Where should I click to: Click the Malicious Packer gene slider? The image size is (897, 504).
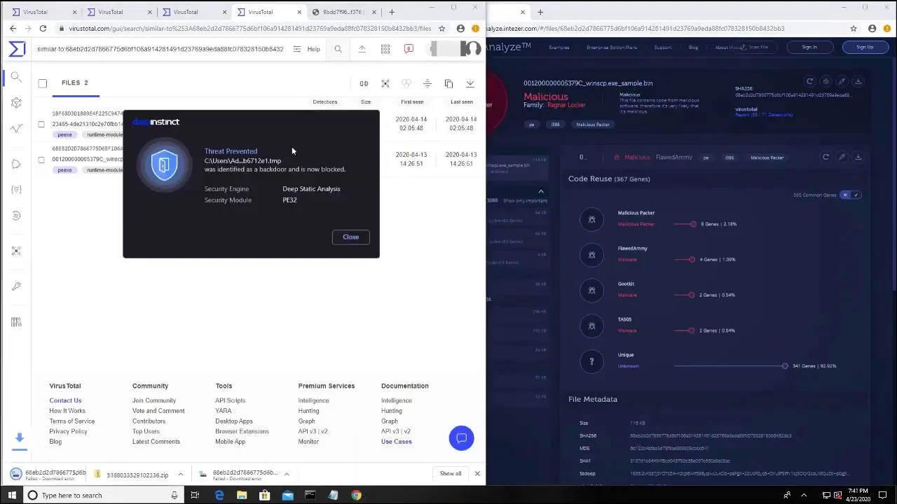pos(685,224)
